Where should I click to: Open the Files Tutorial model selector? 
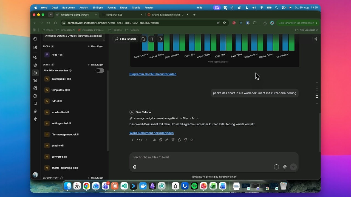(125, 39)
